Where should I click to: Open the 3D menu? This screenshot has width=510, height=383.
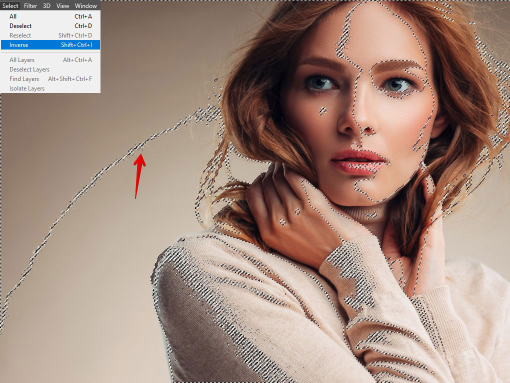pos(46,5)
